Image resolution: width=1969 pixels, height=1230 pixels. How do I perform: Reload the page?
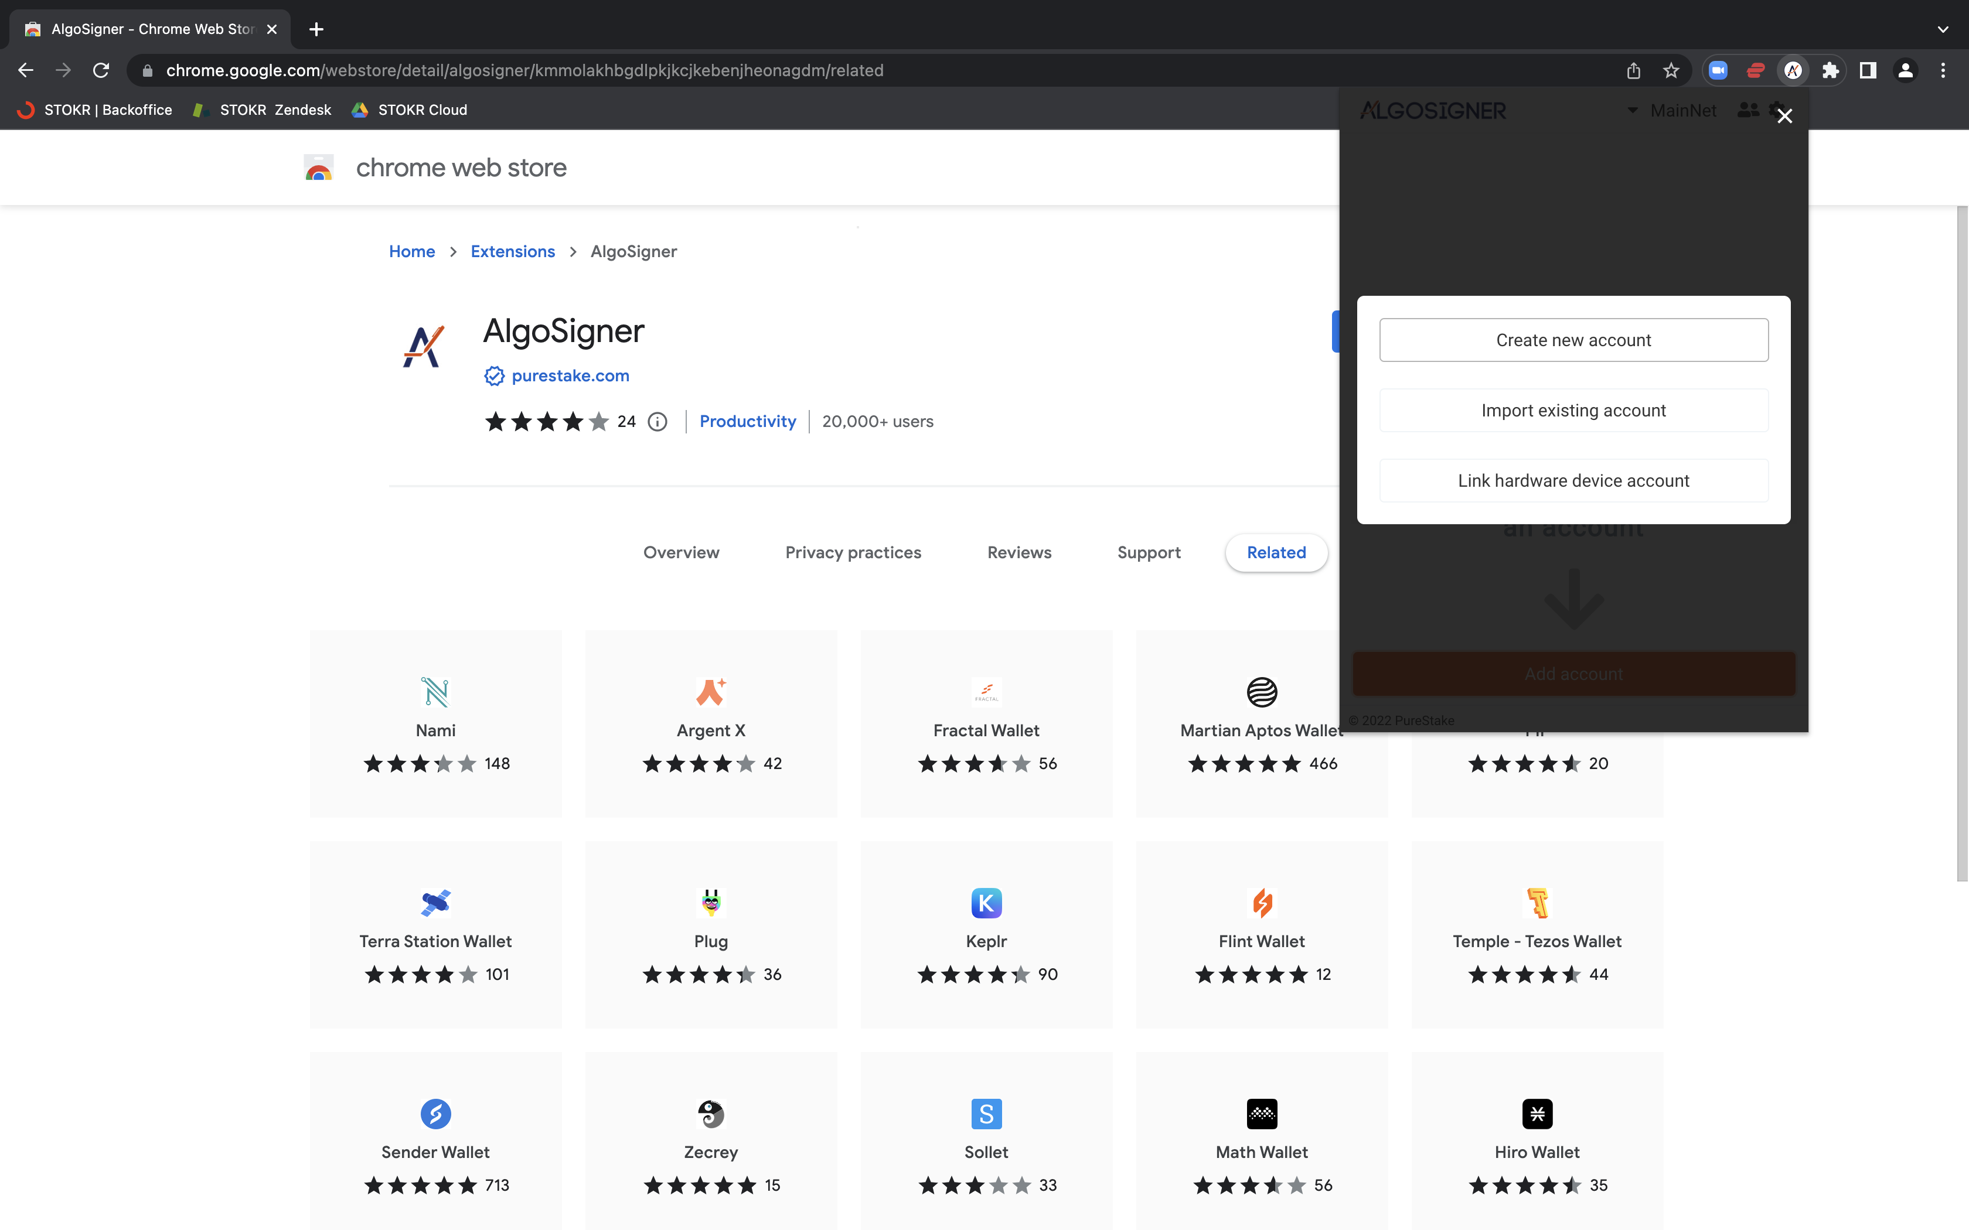coord(101,71)
